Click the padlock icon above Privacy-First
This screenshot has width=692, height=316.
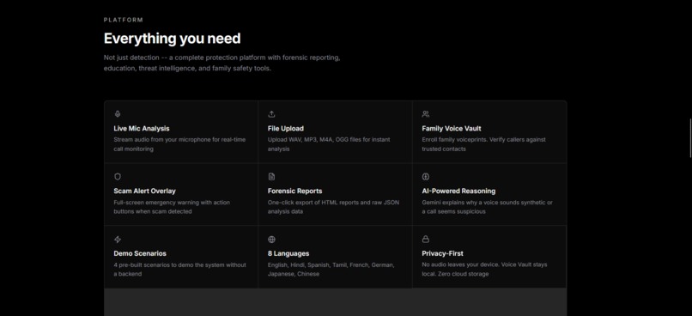(426, 240)
